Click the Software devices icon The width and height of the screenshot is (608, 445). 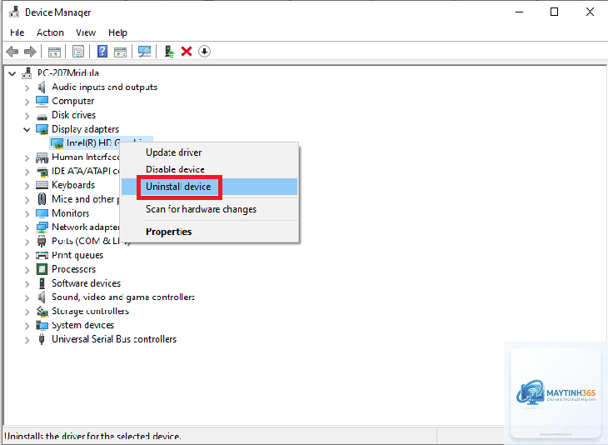(42, 283)
